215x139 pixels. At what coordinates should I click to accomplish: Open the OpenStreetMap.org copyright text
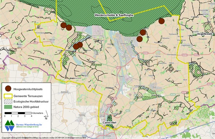pyautogui.click(x=31, y=138)
